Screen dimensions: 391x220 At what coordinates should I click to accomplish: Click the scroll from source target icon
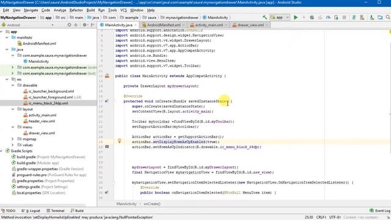tap(69, 24)
